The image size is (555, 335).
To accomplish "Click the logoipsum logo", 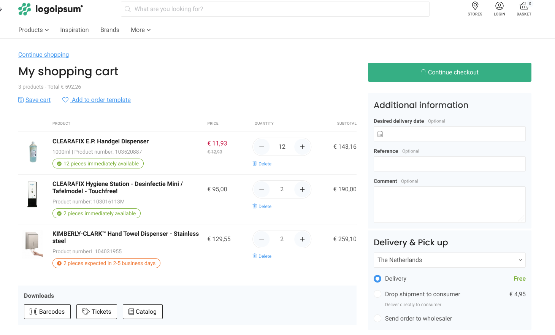I will coord(51,9).
